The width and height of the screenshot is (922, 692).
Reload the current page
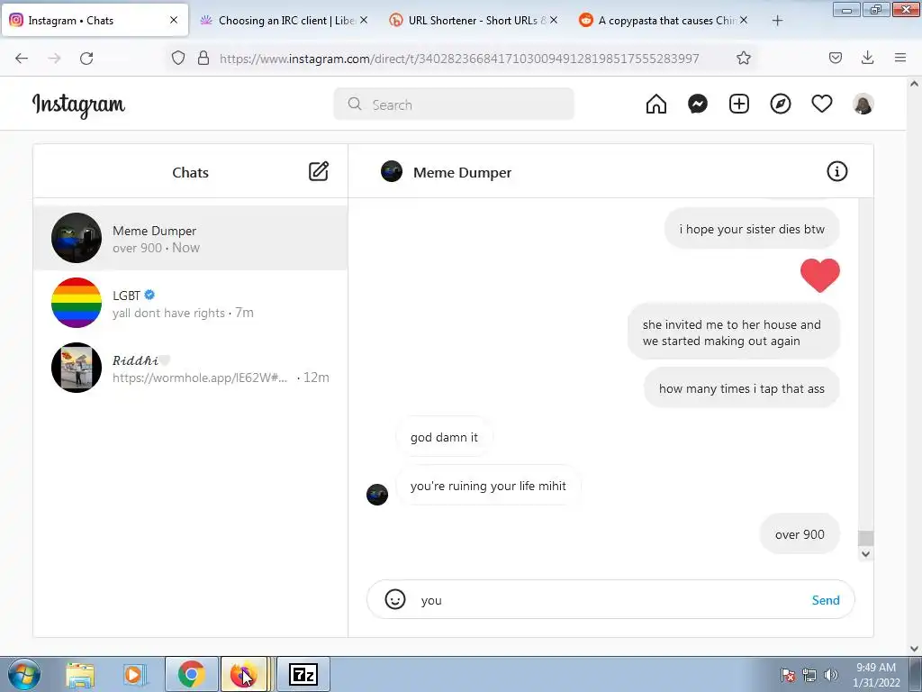tap(86, 59)
